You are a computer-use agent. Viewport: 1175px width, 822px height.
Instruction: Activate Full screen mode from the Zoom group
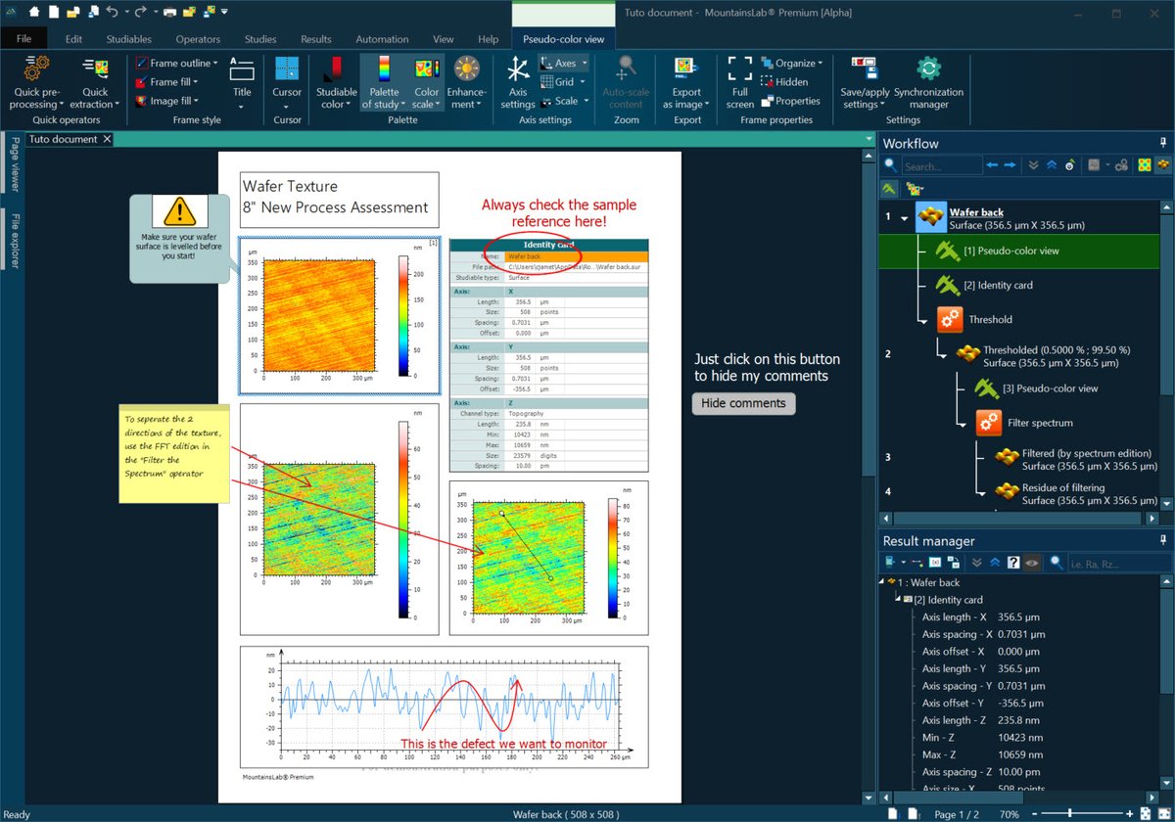coord(739,83)
